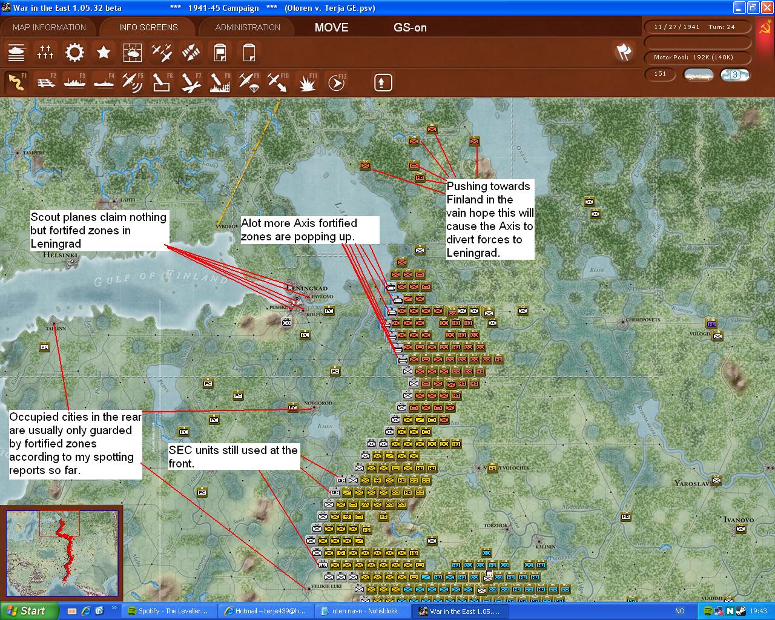Screen dimensions: 775x620
Task: Open the losses screen with crosses icon
Action: coord(45,53)
